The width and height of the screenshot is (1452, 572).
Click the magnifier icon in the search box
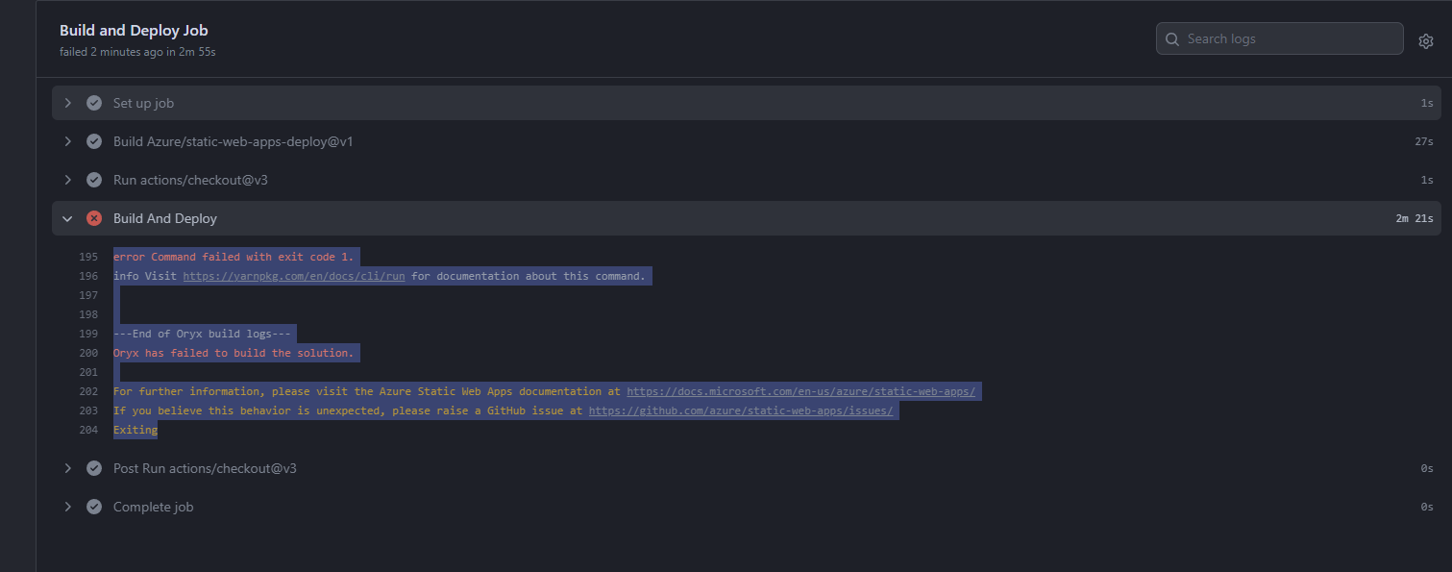[x=1171, y=38]
